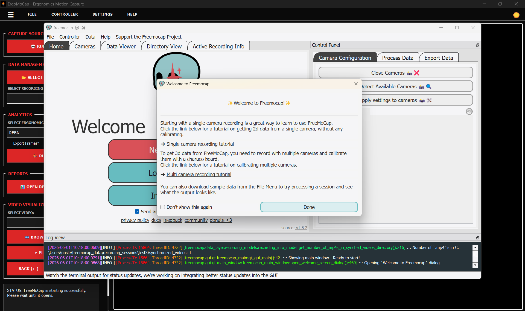This screenshot has height=311, width=525.
Task: Switch to the Process Data tab
Action: coord(398,58)
